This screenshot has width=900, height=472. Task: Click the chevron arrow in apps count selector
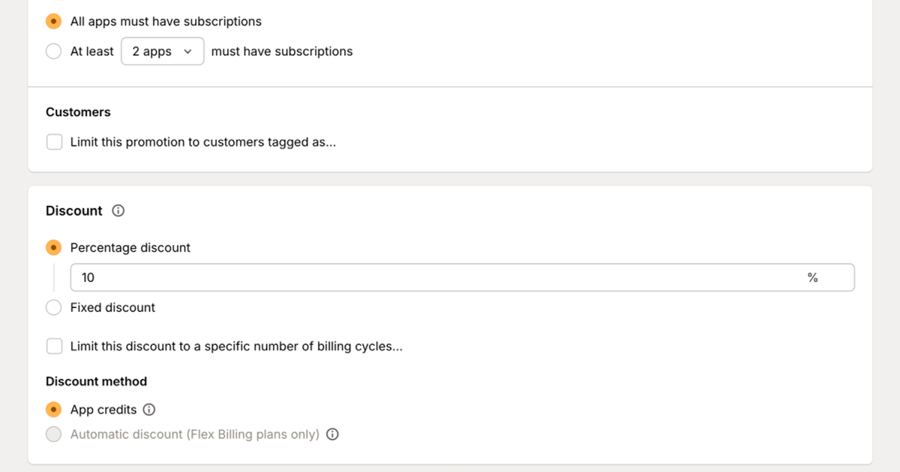click(187, 52)
